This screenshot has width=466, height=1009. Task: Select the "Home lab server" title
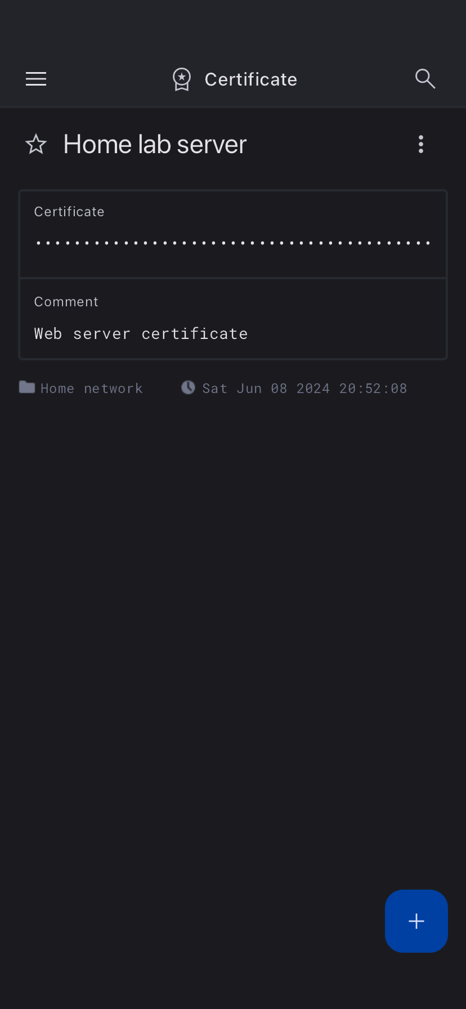[155, 145]
